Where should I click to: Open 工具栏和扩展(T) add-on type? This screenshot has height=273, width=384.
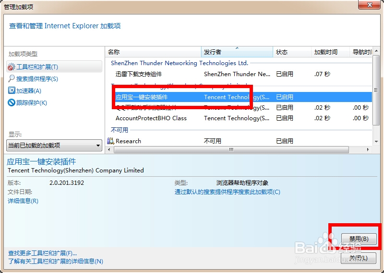[x=54, y=67]
